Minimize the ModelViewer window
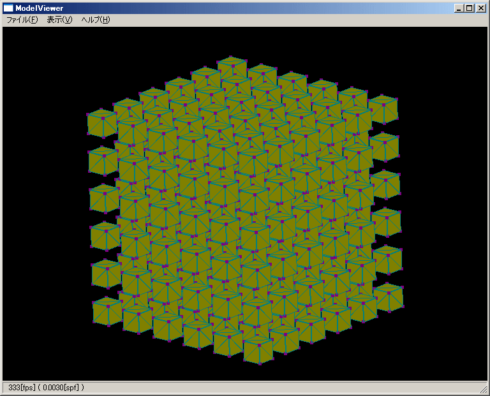The image size is (490, 396). click(459, 8)
